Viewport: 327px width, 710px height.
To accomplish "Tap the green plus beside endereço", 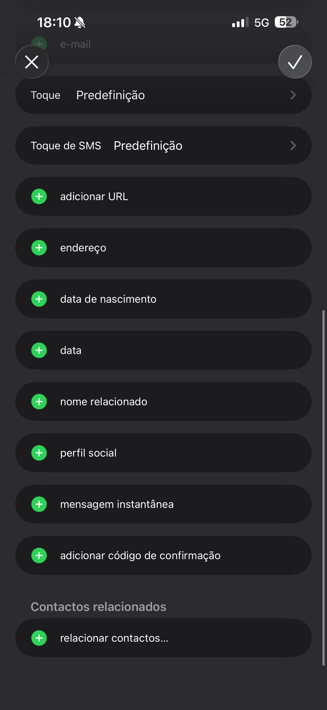I will [x=39, y=248].
